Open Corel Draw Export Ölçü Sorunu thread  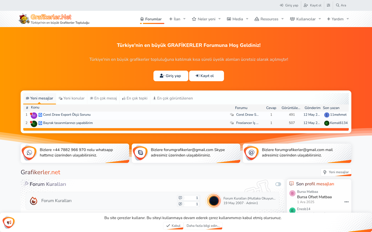click(67, 115)
